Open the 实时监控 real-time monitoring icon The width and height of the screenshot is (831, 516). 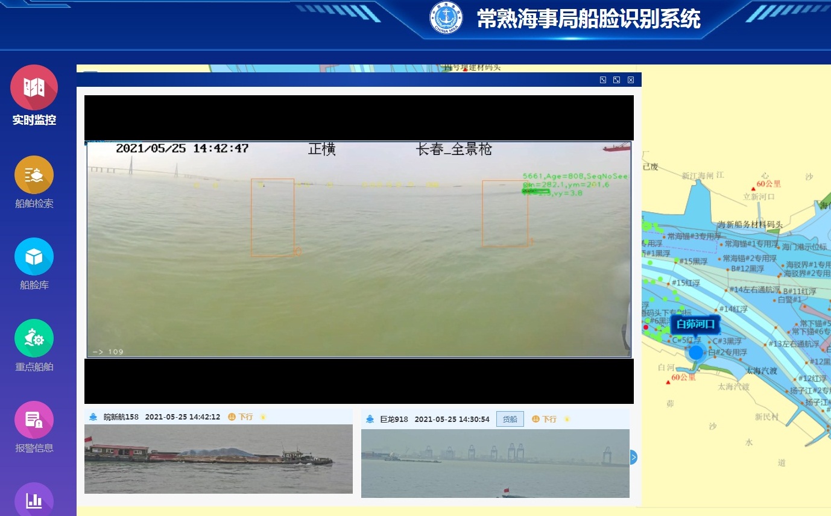click(x=34, y=88)
